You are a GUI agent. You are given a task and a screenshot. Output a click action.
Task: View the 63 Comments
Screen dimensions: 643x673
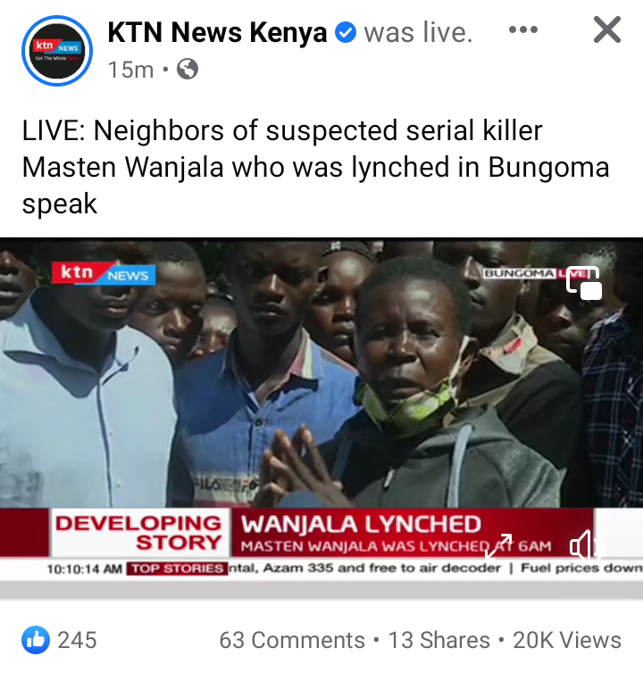pyautogui.click(x=292, y=640)
